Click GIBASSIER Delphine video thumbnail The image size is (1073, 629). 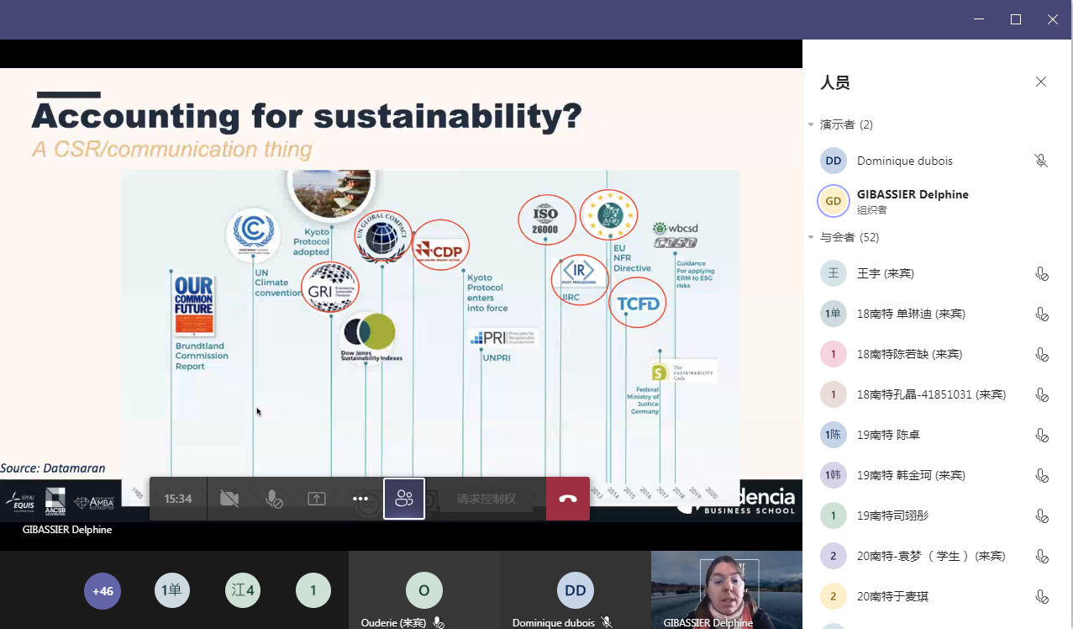[x=727, y=589]
